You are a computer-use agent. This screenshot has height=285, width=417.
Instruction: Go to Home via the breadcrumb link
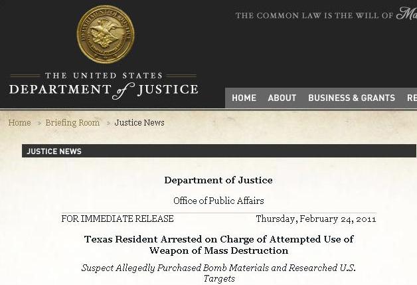point(19,123)
